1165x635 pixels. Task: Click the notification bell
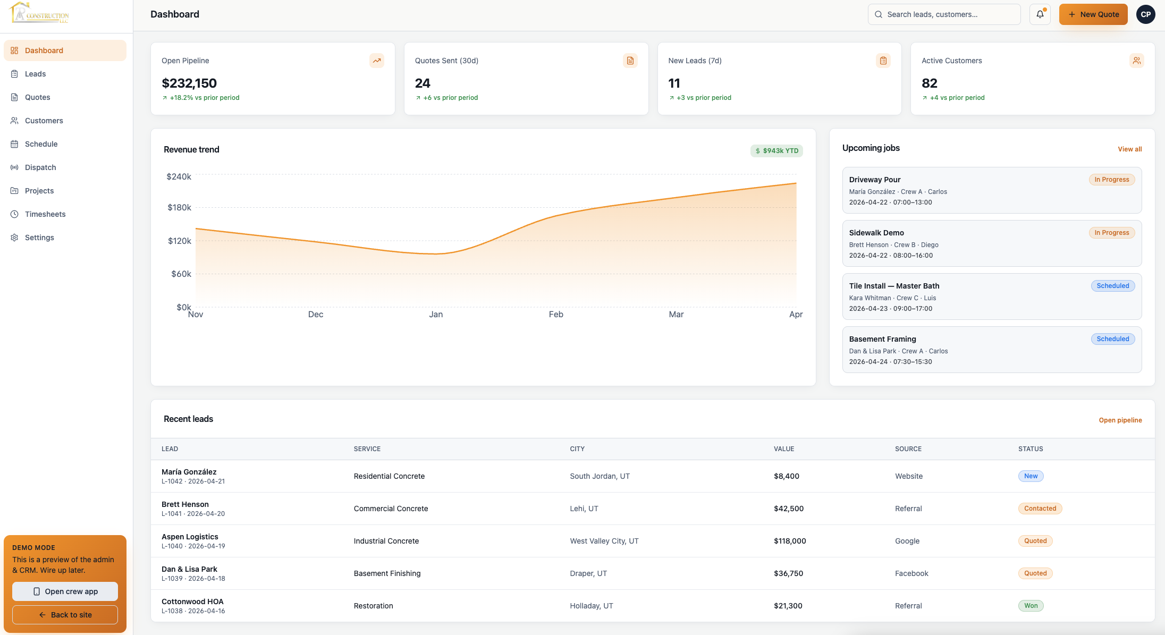(x=1040, y=14)
